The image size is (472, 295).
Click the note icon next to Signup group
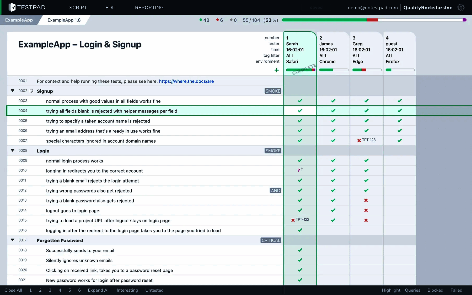coord(31,91)
